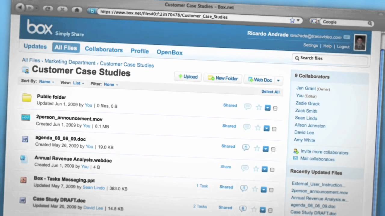Select Box - Tasks Messaging.ppt checkbox
Viewport: 385px width, 216px height.
(271, 190)
